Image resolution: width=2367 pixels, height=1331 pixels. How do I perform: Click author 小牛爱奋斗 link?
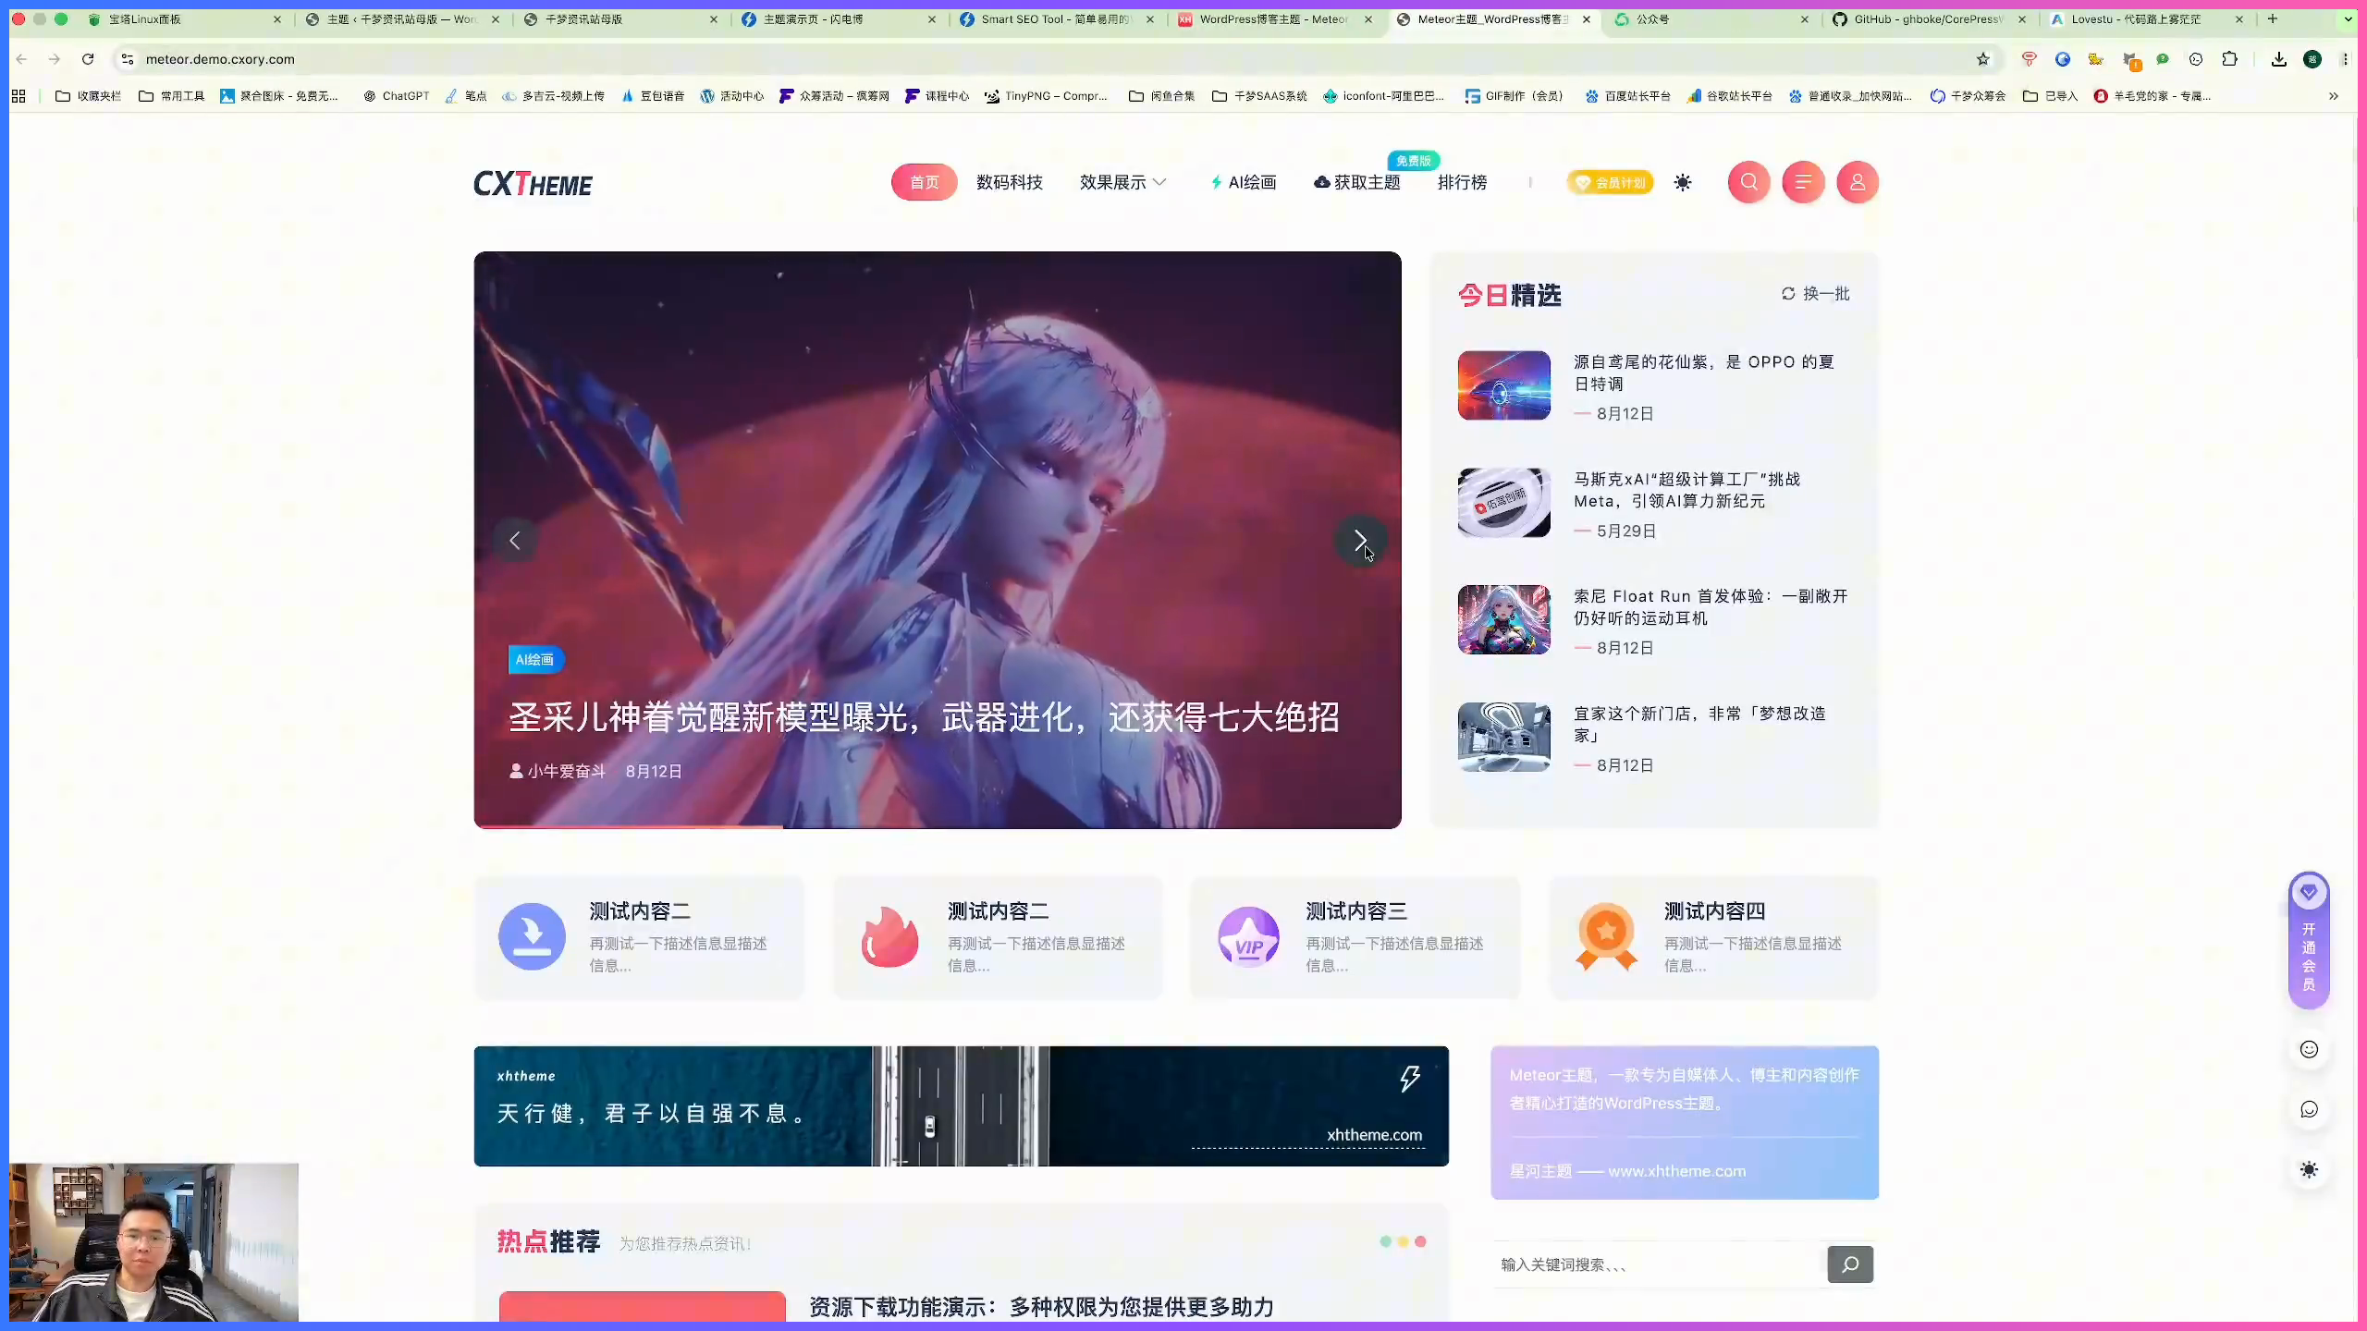558,771
